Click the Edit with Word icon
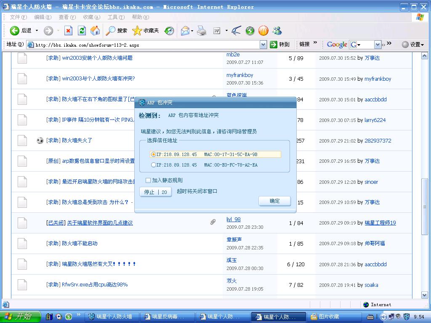This screenshot has height=323, width=431. (217, 30)
